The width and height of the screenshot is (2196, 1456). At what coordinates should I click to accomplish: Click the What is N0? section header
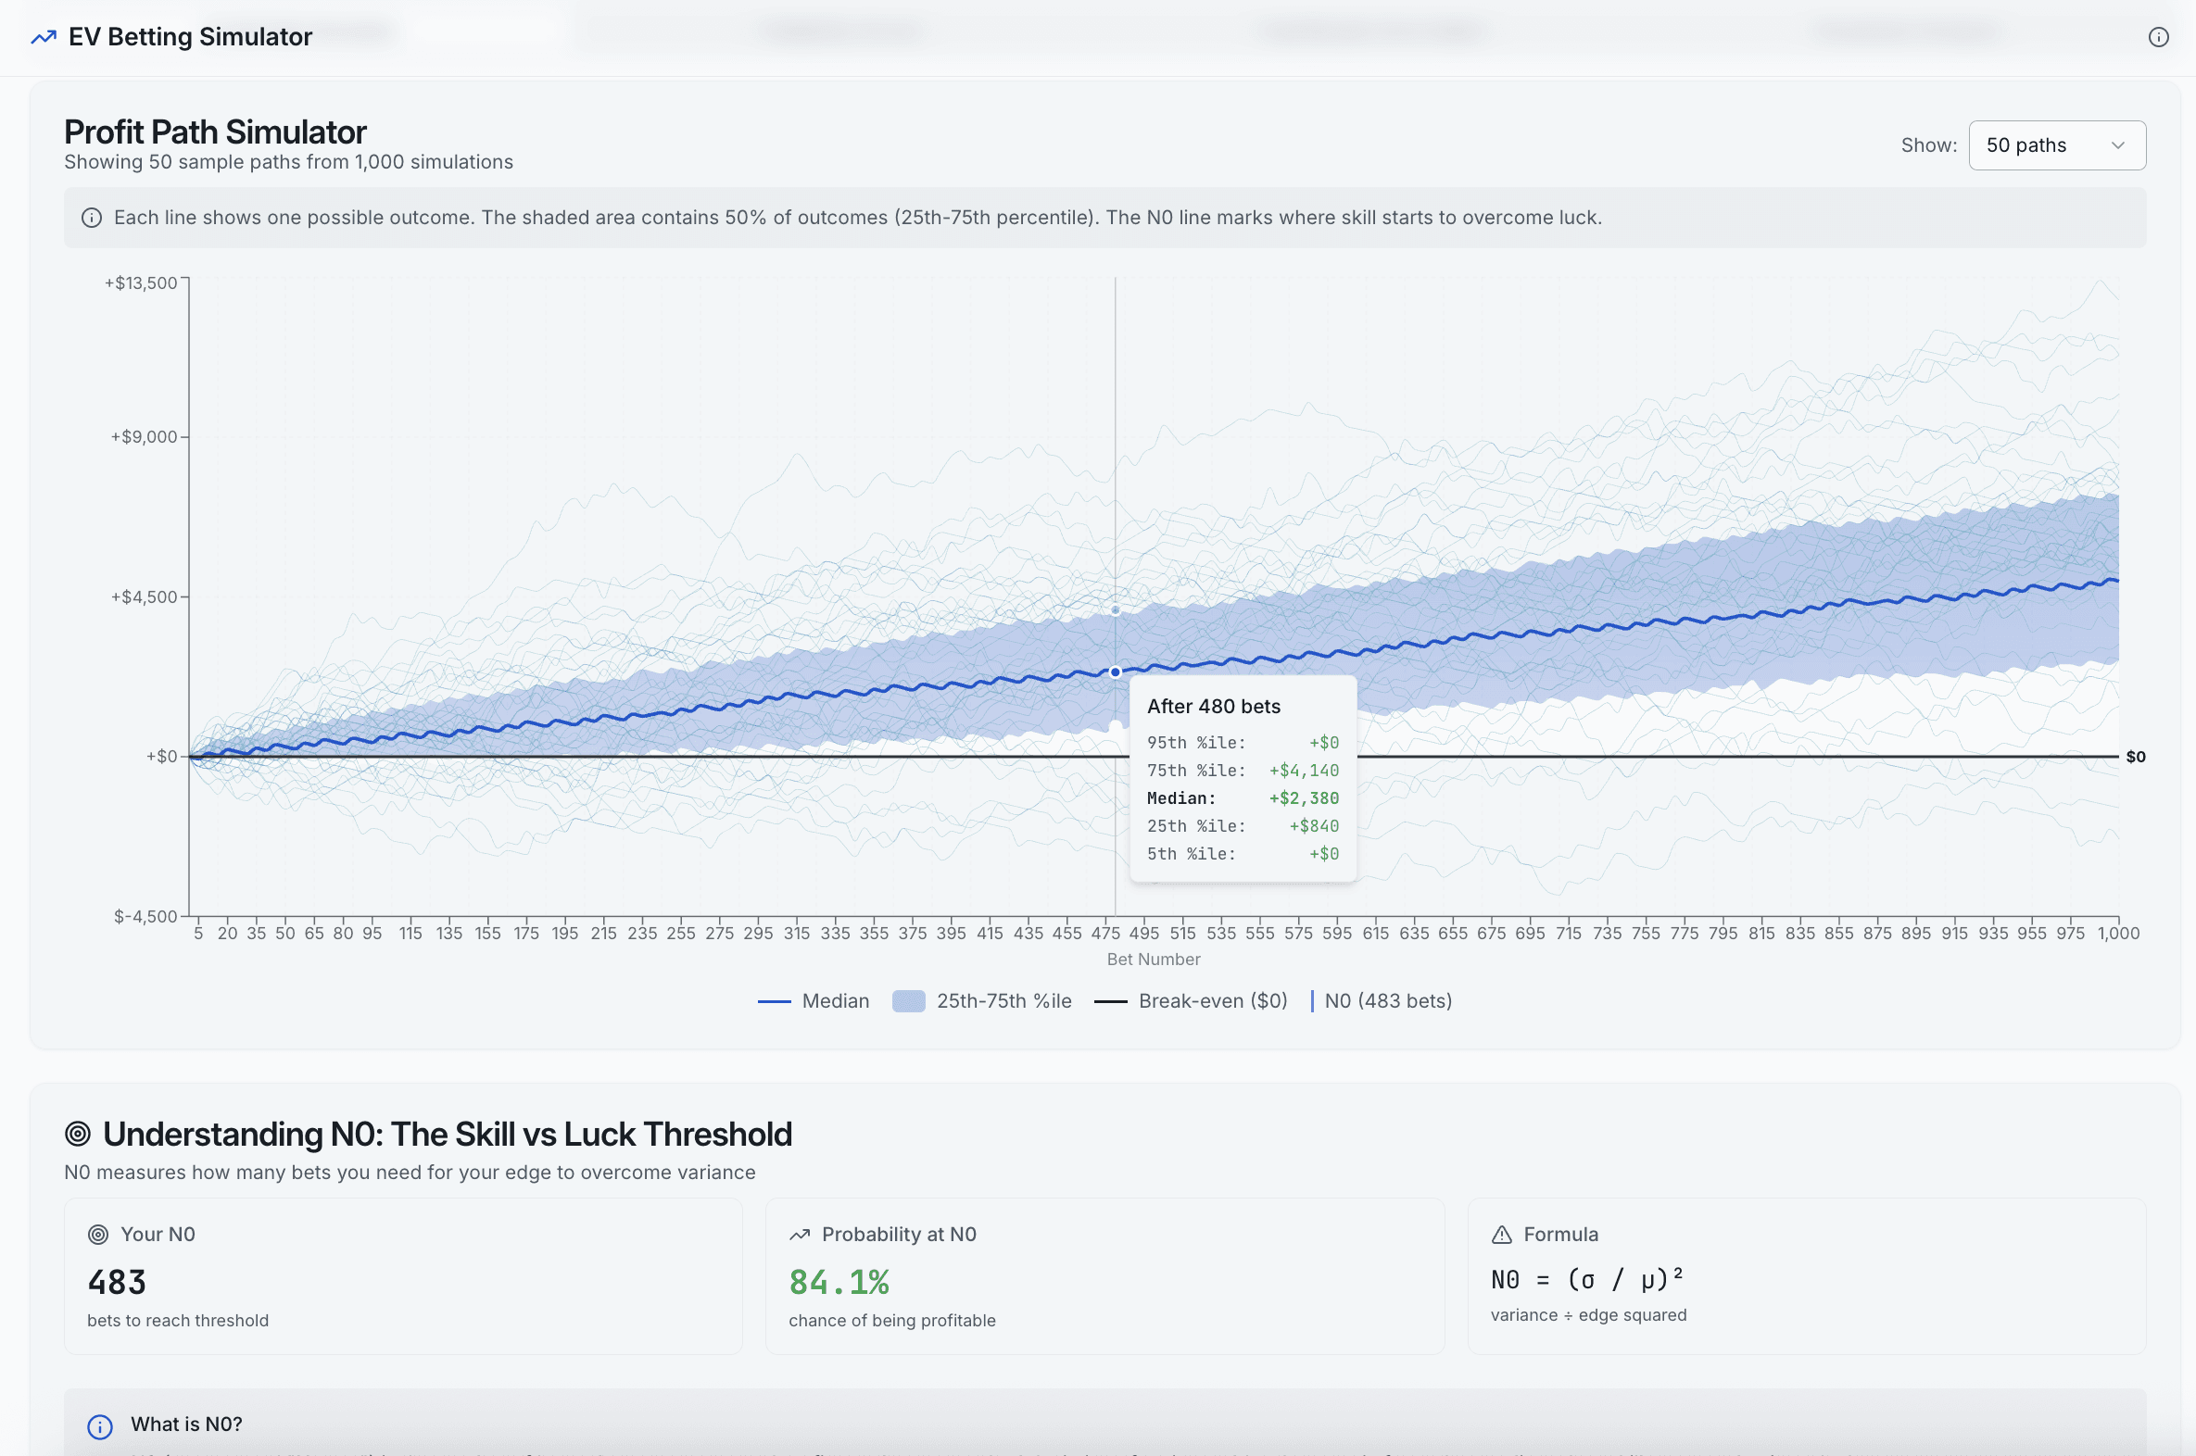[x=187, y=1425]
